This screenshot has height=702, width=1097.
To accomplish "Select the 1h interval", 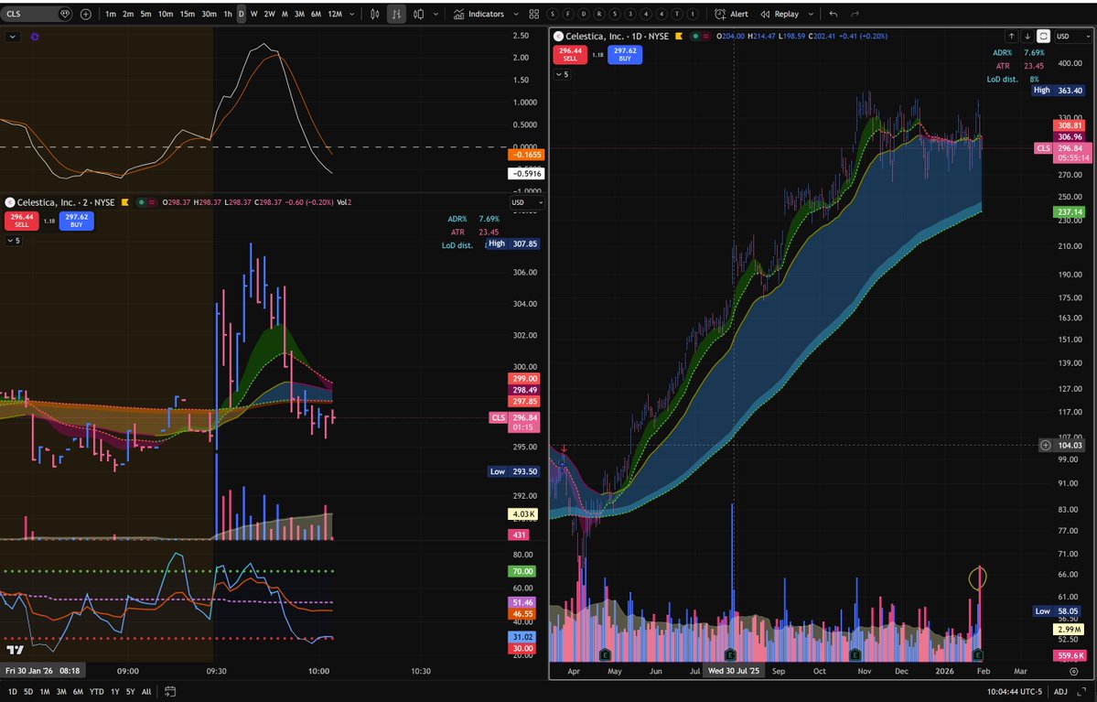I will (x=228, y=14).
